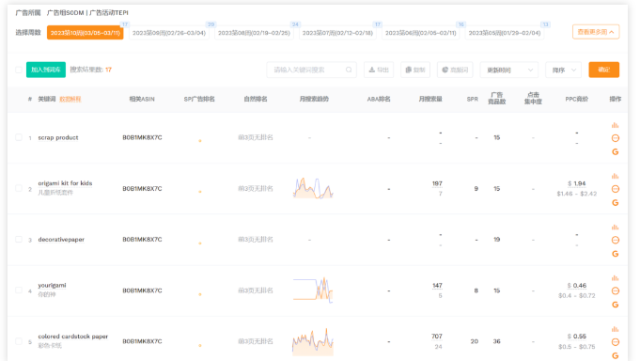This screenshot has height=361, width=640.
Task: Check the box for origami kit for kids
Action: [x=19, y=188]
